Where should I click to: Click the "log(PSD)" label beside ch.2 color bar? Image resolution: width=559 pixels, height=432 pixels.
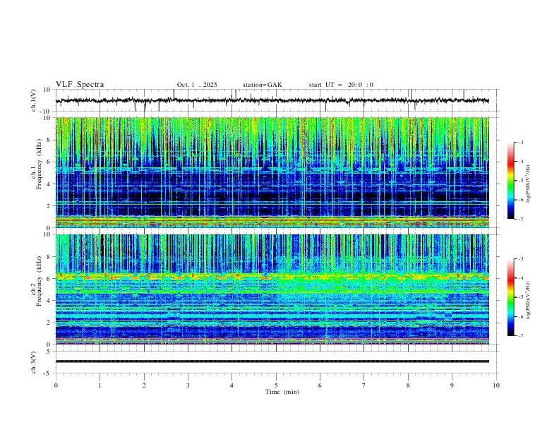[529, 300]
